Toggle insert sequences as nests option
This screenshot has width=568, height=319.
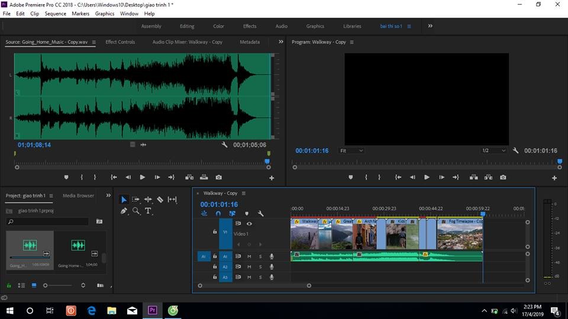coord(204,214)
